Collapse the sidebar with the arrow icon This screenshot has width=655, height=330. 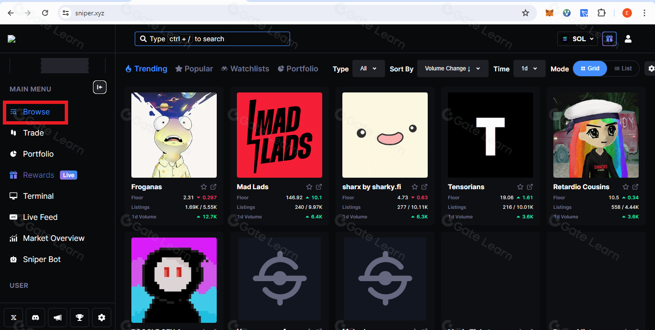click(100, 87)
